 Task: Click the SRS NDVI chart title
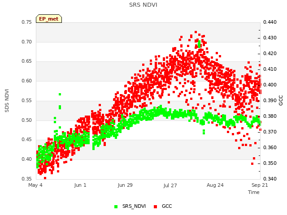[143, 5]
